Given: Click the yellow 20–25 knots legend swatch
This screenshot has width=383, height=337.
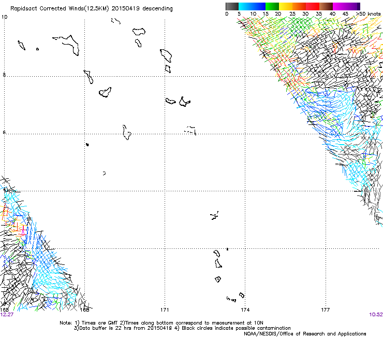Looking at the screenshot, I should [286, 6].
